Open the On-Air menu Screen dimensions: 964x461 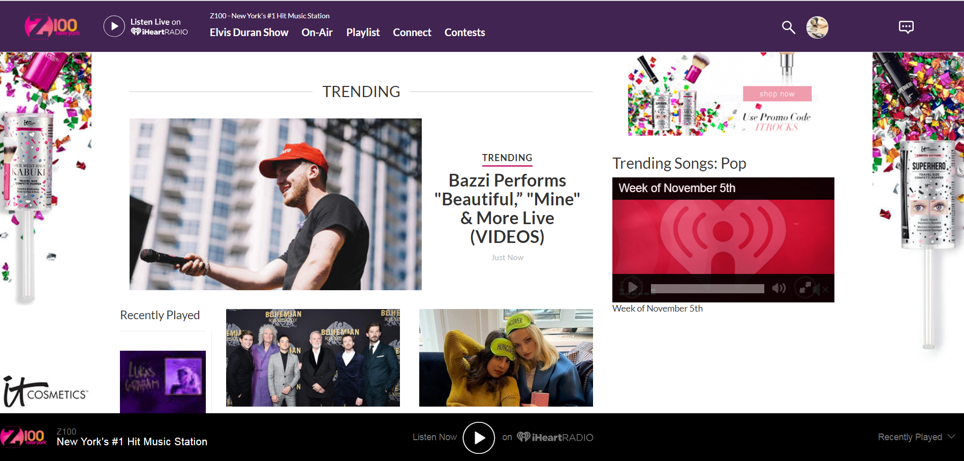[x=317, y=33]
